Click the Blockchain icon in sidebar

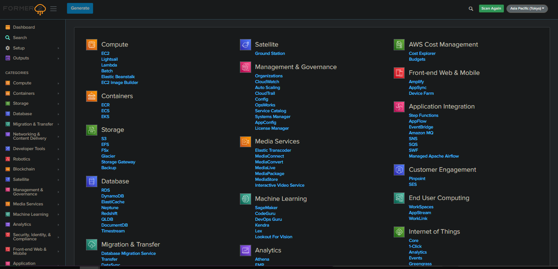pos(7,169)
